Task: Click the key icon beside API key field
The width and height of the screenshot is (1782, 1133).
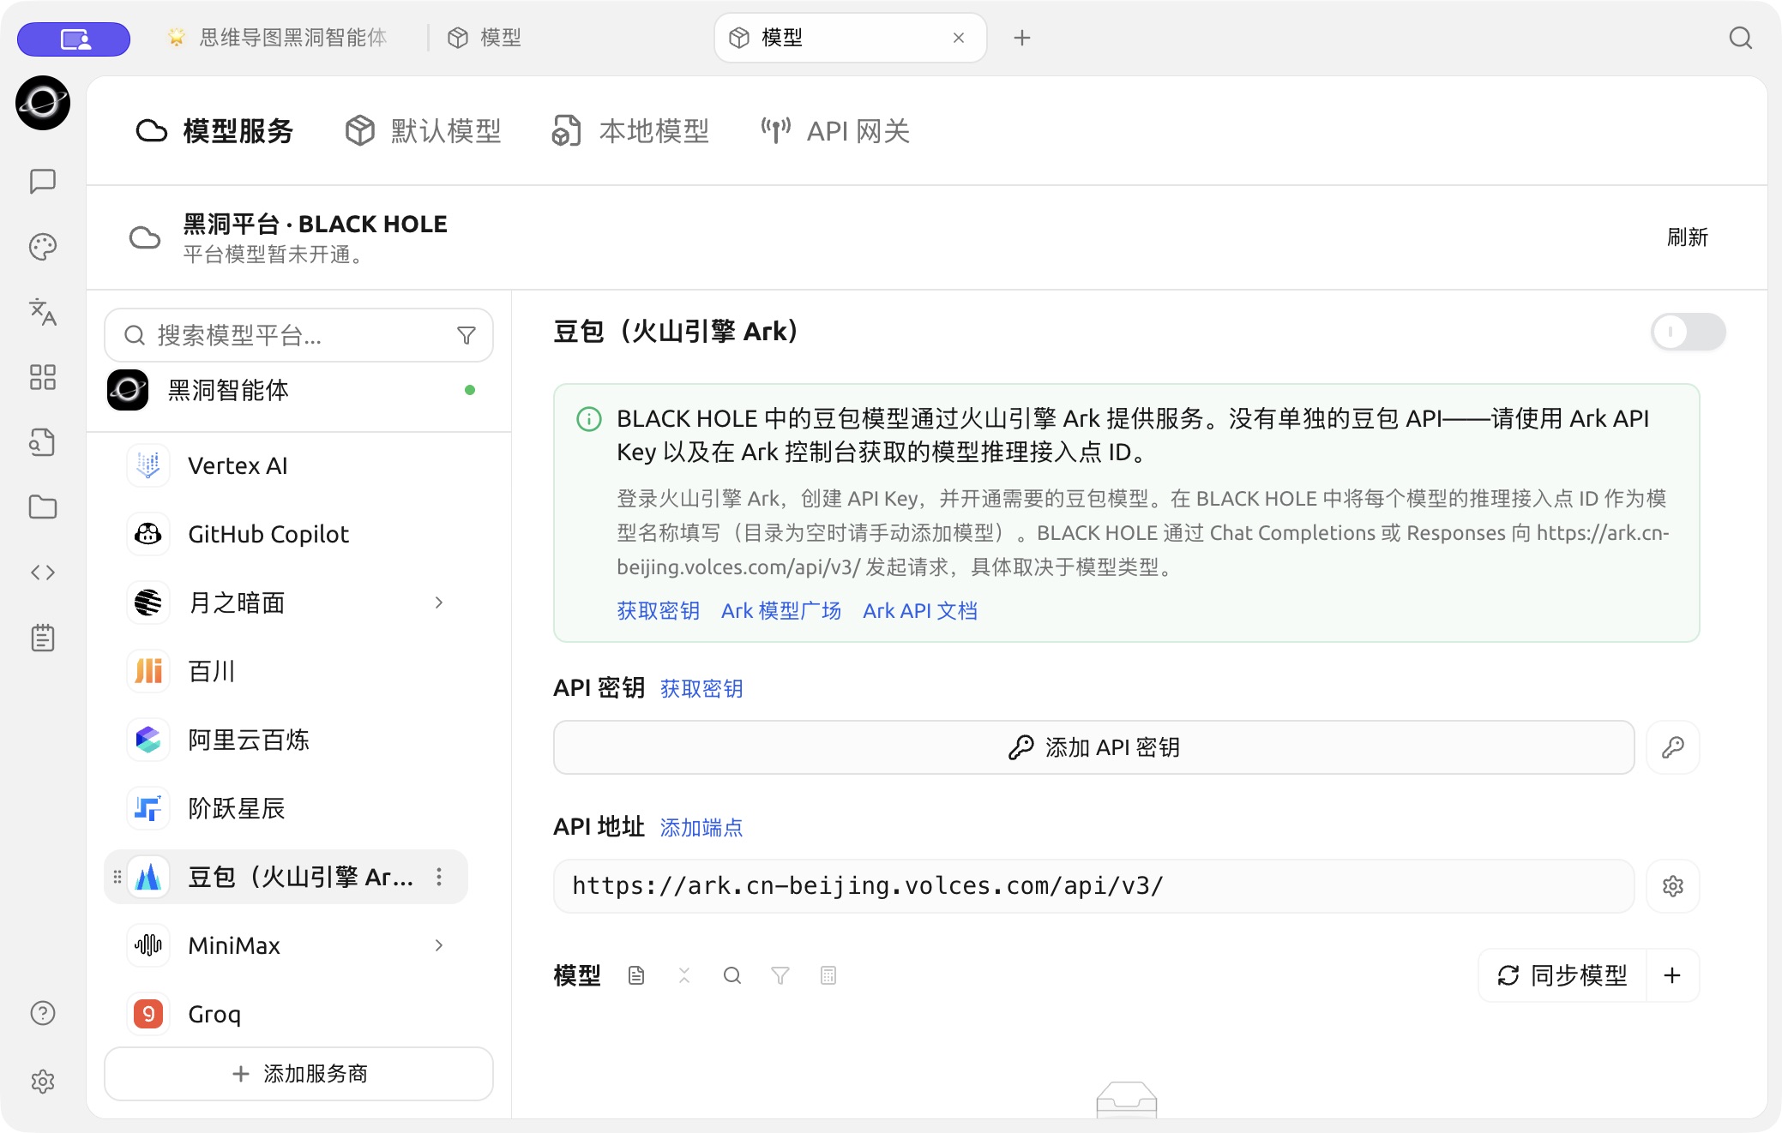Action: point(1673,747)
